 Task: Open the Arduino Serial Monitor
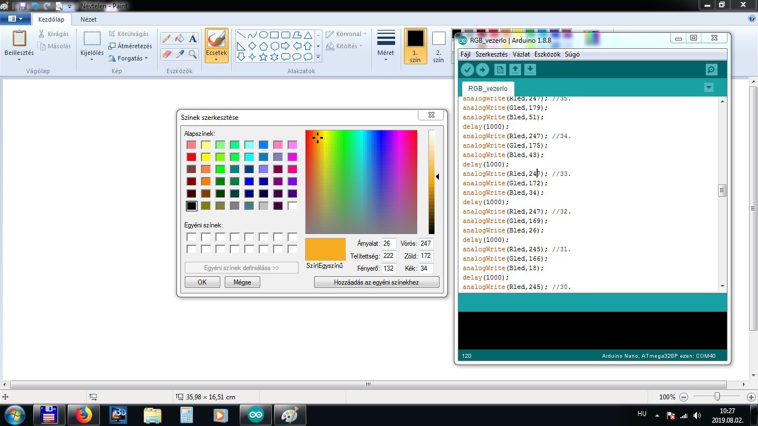[711, 69]
